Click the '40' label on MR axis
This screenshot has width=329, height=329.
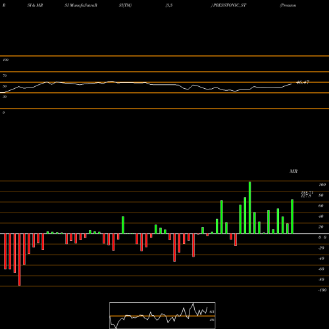[321, 216]
